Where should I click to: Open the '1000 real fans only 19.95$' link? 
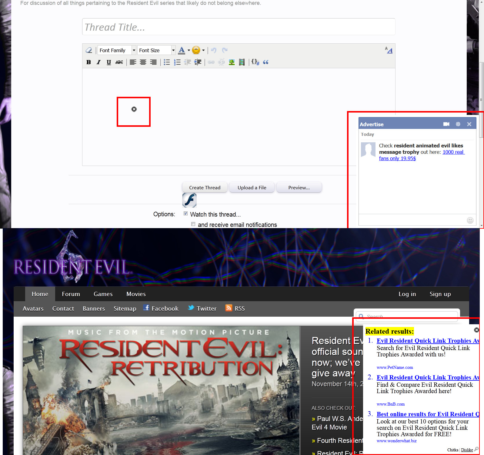(x=422, y=155)
